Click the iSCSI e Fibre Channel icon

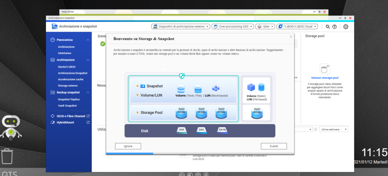pos(52,116)
